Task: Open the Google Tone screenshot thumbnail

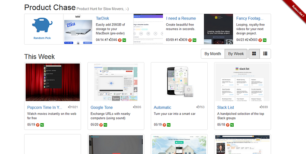Action: coord(116,82)
